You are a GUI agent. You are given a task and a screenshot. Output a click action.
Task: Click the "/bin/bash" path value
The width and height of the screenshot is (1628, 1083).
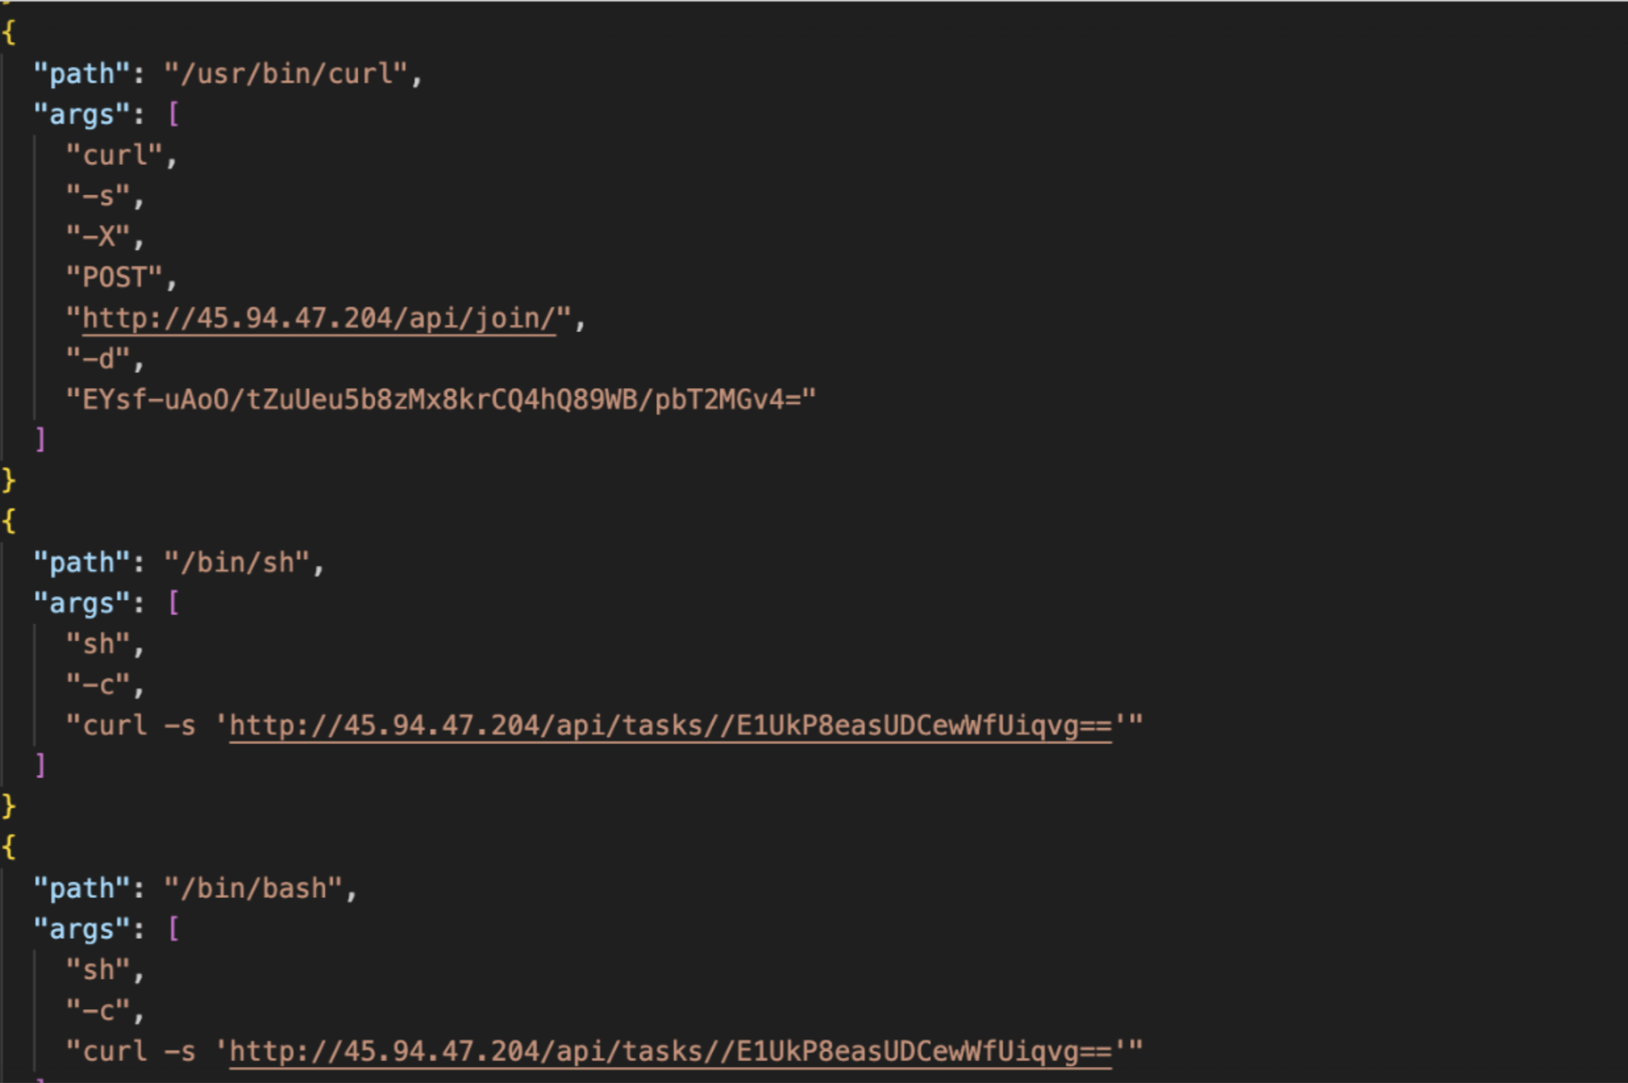[254, 888]
